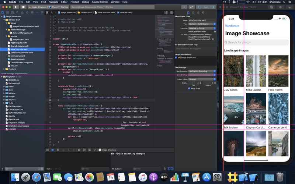Click simulator Home button icon

coord(280,7)
